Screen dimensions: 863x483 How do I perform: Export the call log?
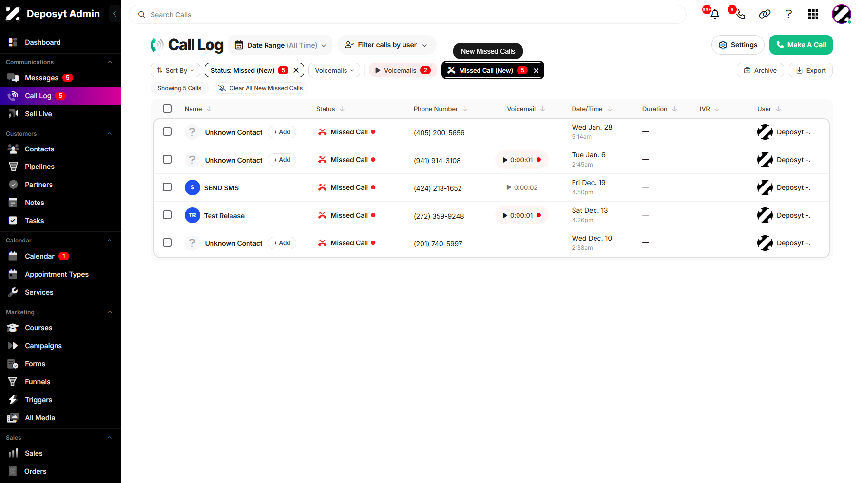pos(810,70)
